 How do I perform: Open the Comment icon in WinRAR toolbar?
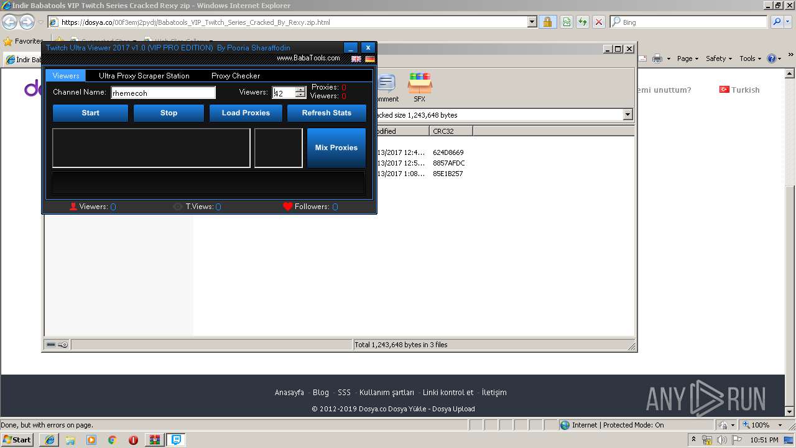pyautogui.click(x=386, y=87)
